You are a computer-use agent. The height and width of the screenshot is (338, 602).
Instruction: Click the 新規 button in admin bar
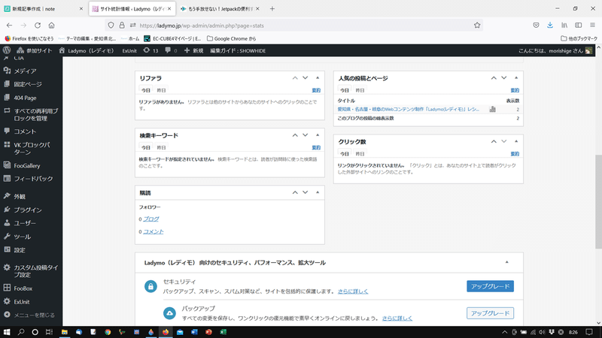[x=194, y=50]
